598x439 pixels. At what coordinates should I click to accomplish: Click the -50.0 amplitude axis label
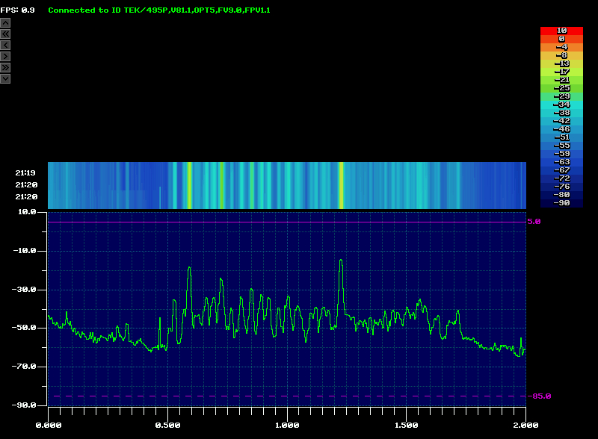click(27, 328)
